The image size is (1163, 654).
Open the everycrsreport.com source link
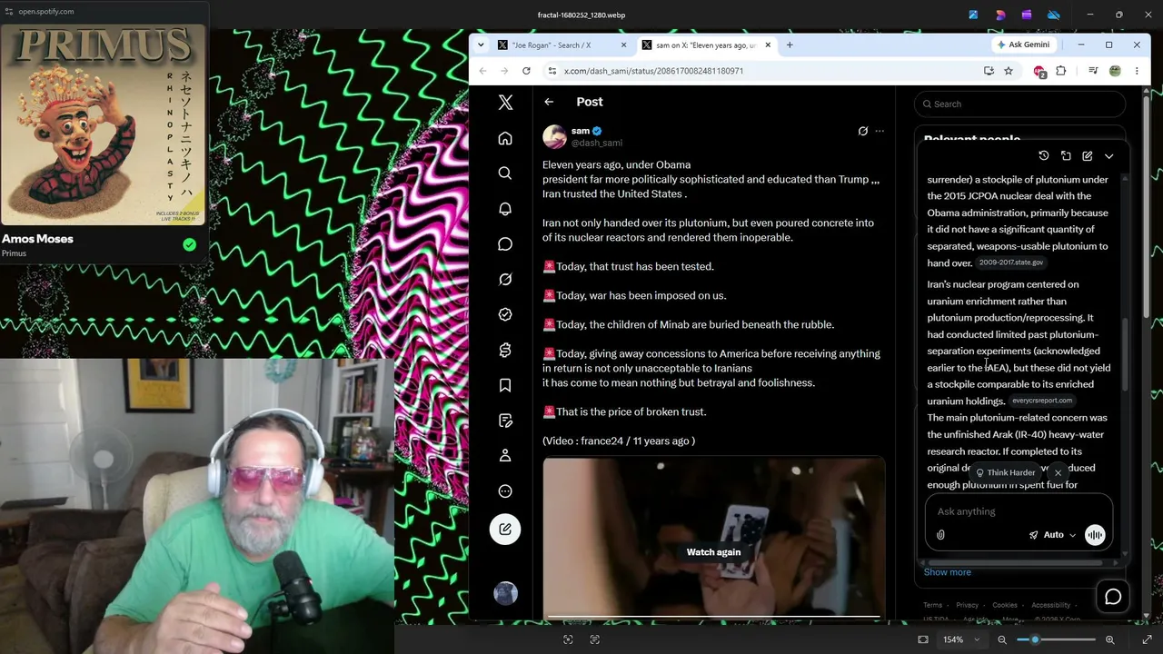tap(1042, 401)
